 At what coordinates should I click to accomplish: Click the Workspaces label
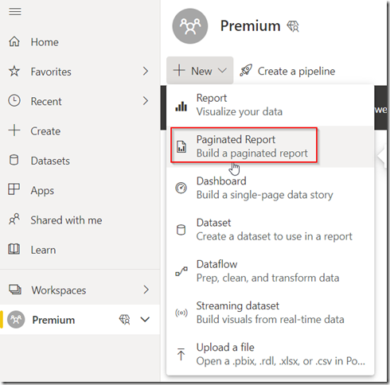coord(59,290)
